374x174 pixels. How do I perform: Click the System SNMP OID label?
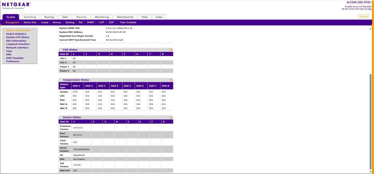(x=69, y=28)
